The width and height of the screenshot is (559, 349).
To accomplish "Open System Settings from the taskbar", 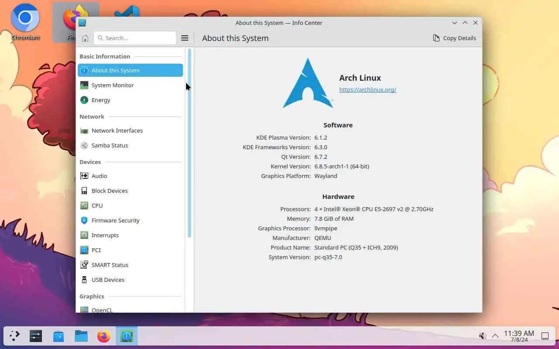I will click(x=36, y=336).
